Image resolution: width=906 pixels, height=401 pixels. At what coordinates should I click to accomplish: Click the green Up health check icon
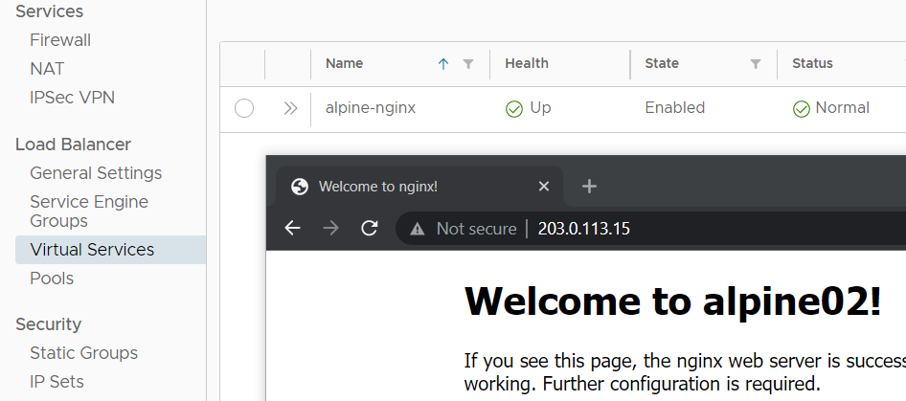[513, 109]
